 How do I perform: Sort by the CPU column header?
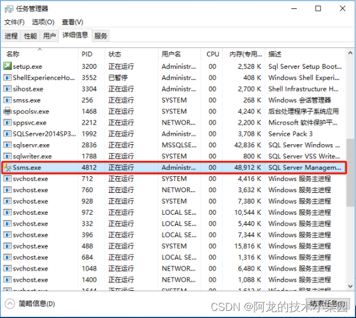click(x=212, y=54)
